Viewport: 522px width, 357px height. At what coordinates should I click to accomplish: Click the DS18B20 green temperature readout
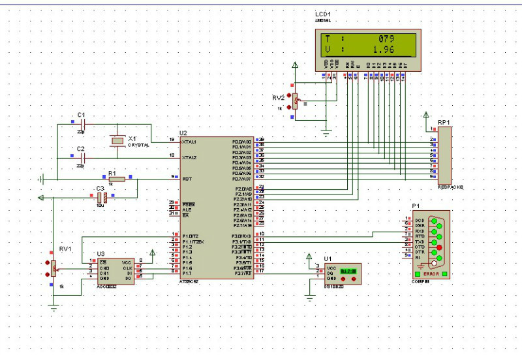[348, 270]
